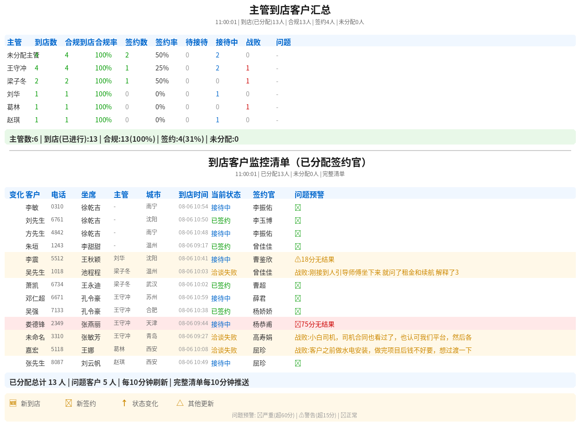Click customer name 邓仁超
The height and width of the screenshot is (441, 580).
35,298
